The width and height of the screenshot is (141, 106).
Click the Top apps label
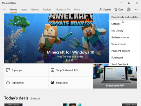17,70
